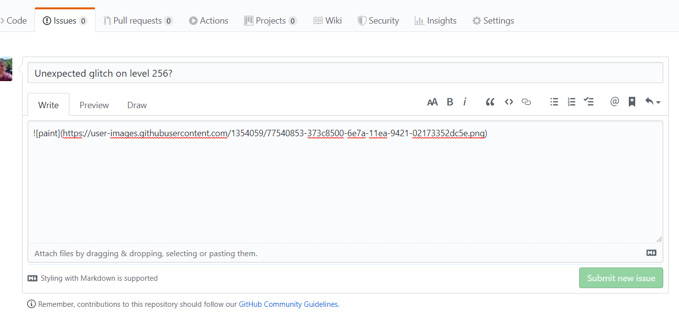Click the Submit new issue button
Screen dimensions: 679x325
[x=621, y=278]
